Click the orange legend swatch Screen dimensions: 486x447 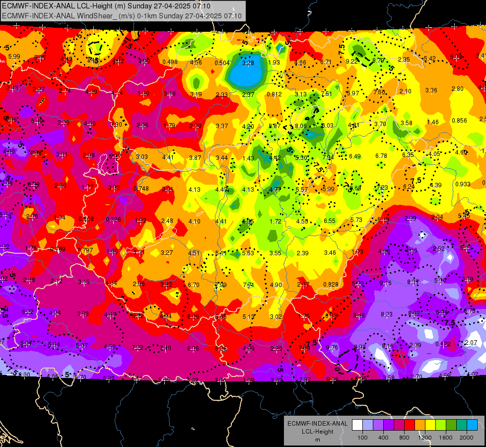420,425
